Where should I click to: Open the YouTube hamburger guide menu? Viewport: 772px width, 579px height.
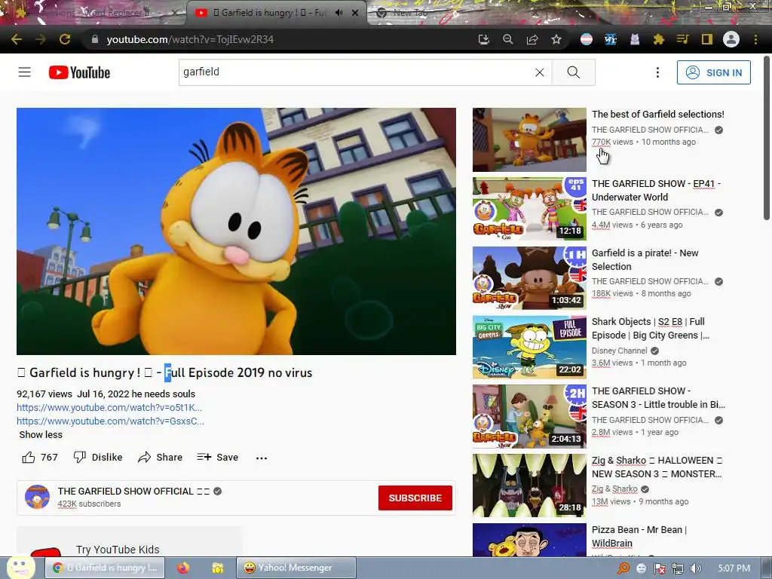point(25,72)
